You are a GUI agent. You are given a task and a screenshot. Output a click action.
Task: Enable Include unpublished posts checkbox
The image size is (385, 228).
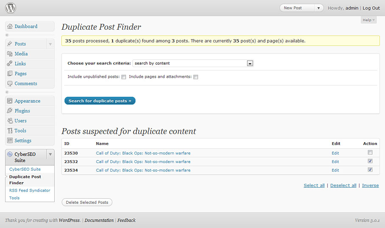click(x=124, y=77)
